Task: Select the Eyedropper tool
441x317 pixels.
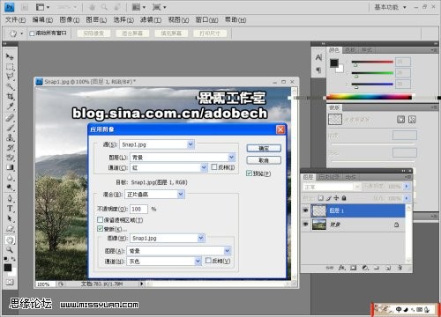Action: click(10, 107)
